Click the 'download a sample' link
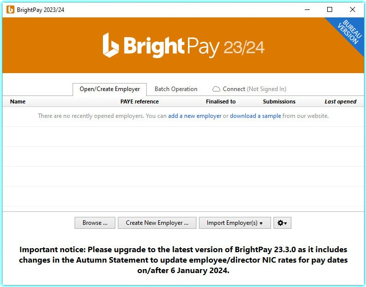 click(x=255, y=116)
